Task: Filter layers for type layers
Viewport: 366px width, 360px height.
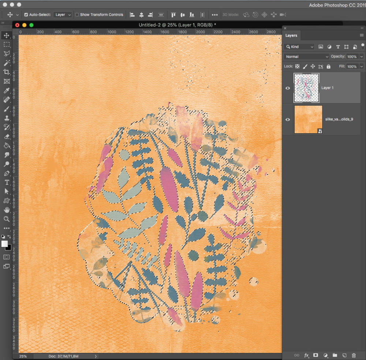Action: click(338, 47)
